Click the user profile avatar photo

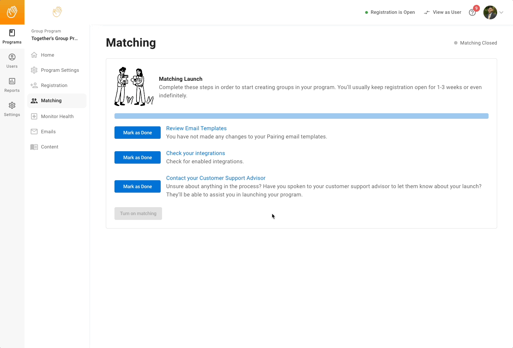[490, 12]
